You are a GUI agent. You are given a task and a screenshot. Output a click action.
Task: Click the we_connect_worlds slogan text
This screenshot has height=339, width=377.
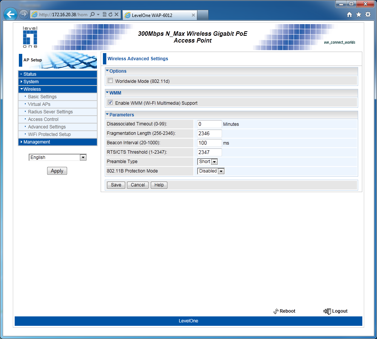coord(340,43)
